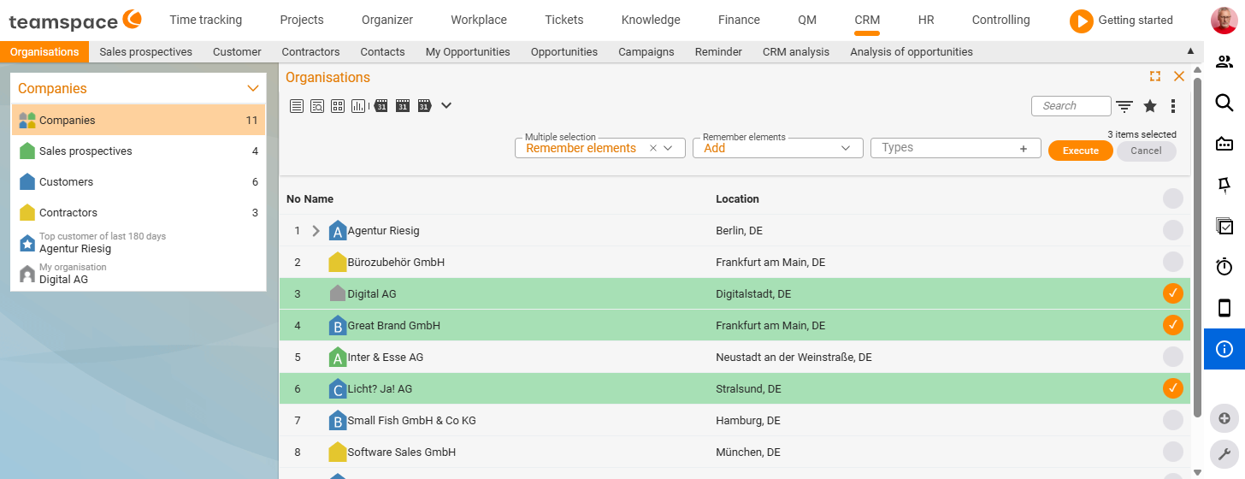
Task: Expand more view options chevron
Action: tap(445, 106)
